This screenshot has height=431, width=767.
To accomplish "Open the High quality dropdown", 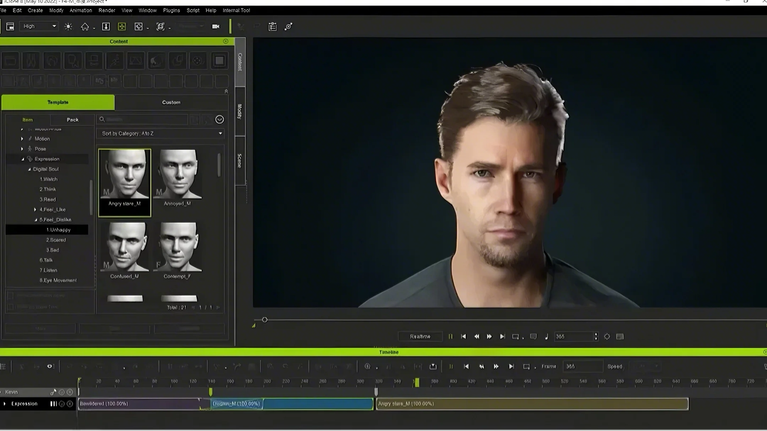I will pyautogui.click(x=39, y=26).
